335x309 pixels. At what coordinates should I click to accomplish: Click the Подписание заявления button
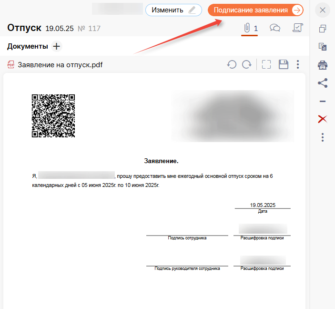(255, 10)
